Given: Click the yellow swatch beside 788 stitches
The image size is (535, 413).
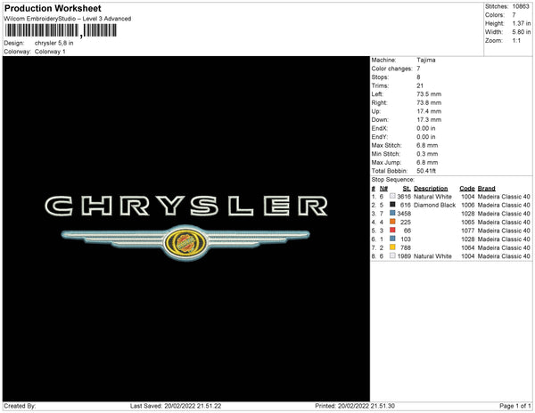Looking at the screenshot, I should point(392,247).
